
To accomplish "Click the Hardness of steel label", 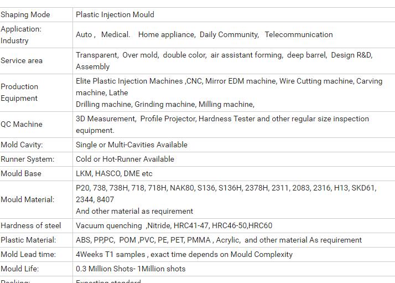I will click(x=31, y=225).
